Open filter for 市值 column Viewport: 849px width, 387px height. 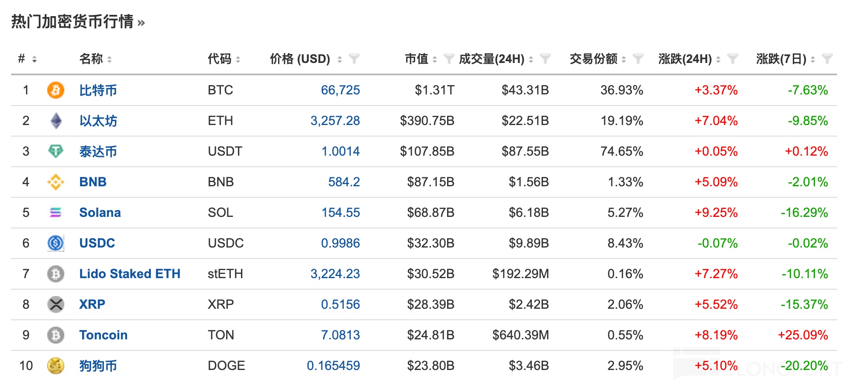[x=448, y=59]
